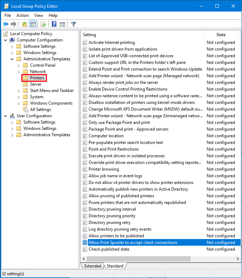
Task: Click the Filter funnel icon
Action: [x=73, y=24]
